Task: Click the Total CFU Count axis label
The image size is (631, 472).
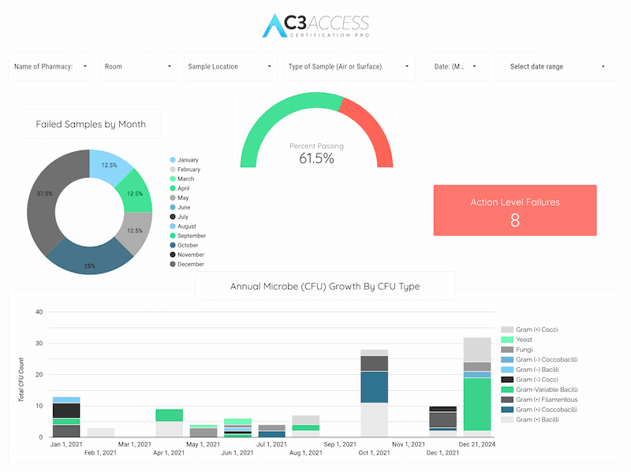Action: coord(21,380)
